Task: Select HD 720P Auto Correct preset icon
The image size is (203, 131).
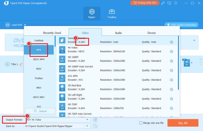Action: pos(62,115)
